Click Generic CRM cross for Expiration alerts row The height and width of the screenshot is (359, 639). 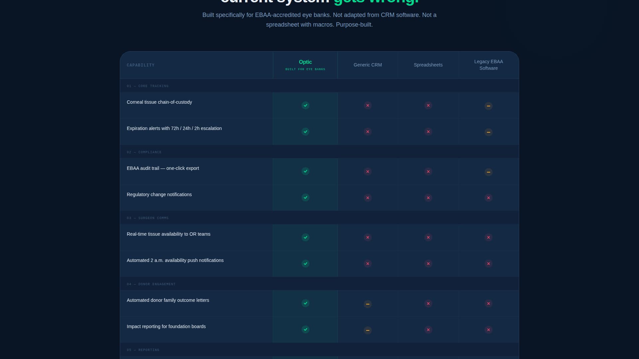click(367, 132)
